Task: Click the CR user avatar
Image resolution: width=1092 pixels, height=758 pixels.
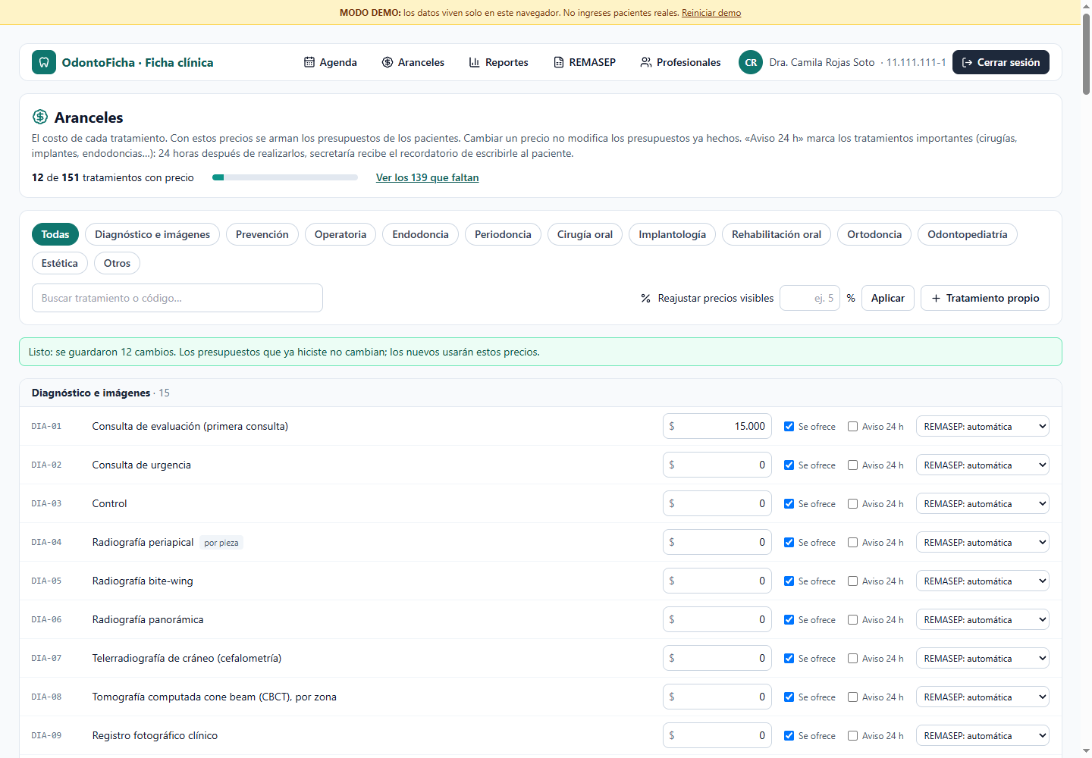Action: [751, 62]
